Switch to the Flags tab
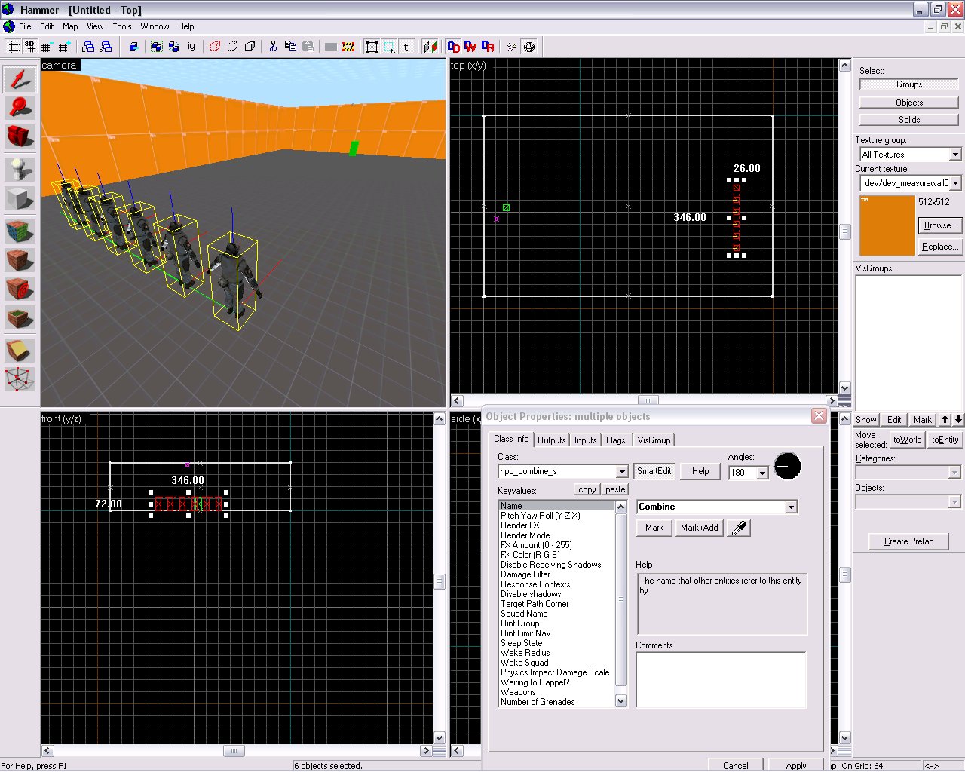This screenshot has height=772, width=965. tap(616, 440)
